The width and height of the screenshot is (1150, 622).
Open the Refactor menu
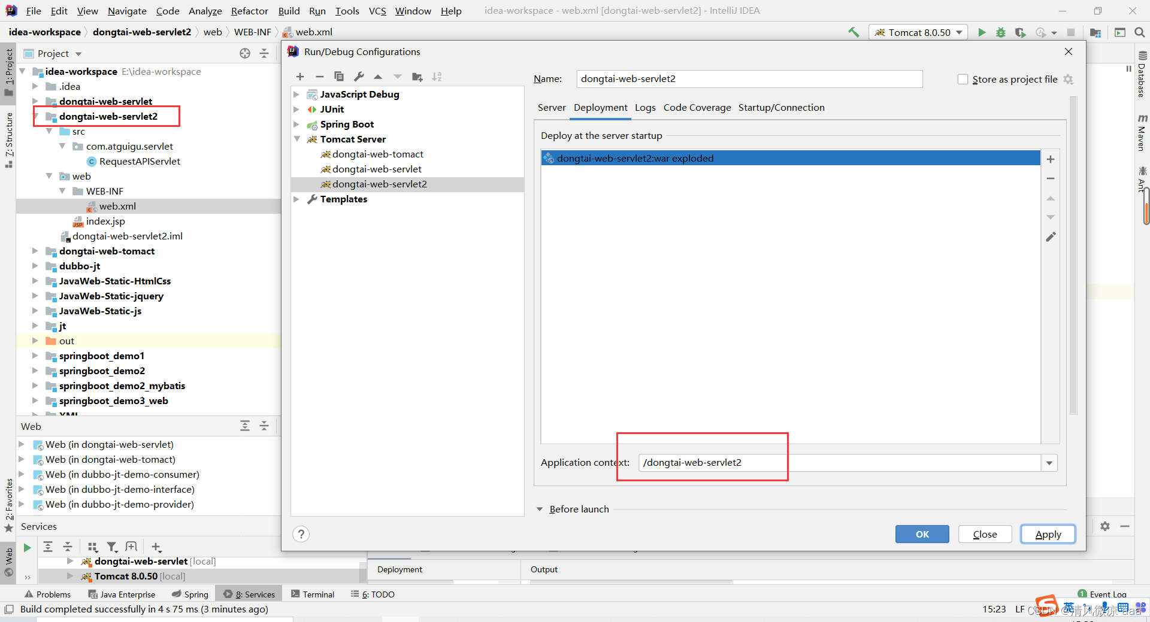249,11
